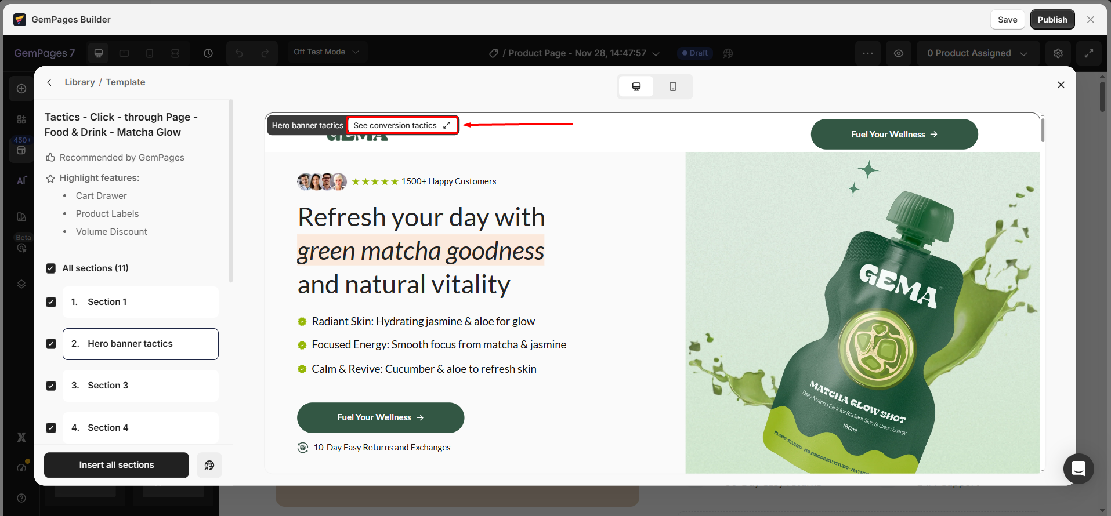
Task: Click Insert all sections button
Action: (117, 465)
